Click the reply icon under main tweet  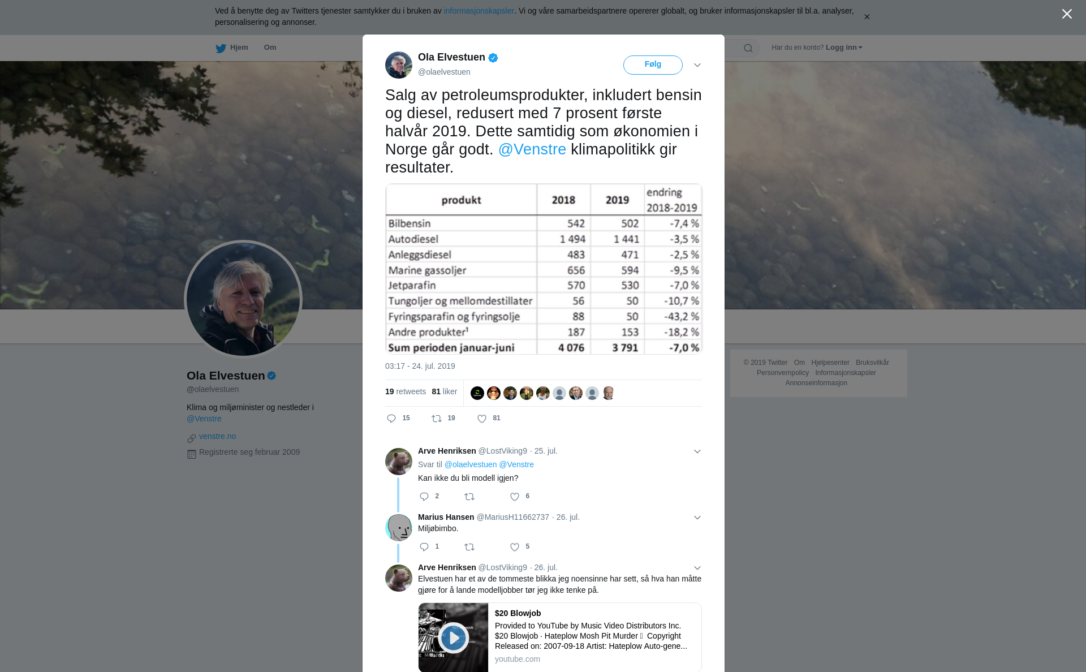391,419
